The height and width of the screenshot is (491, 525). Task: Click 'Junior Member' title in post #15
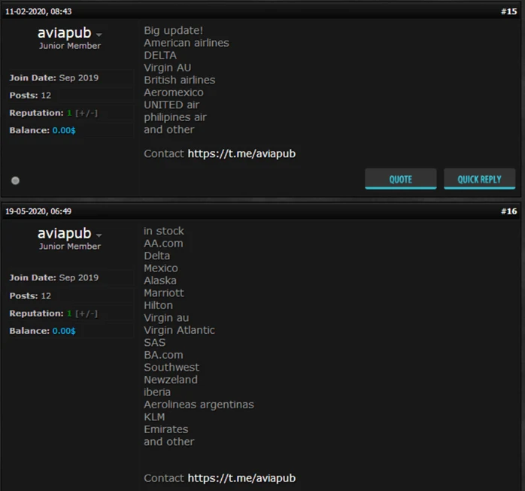click(x=70, y=46)
